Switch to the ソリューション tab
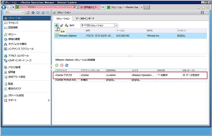Screen dimensions: 212x136 pos(63,19)
